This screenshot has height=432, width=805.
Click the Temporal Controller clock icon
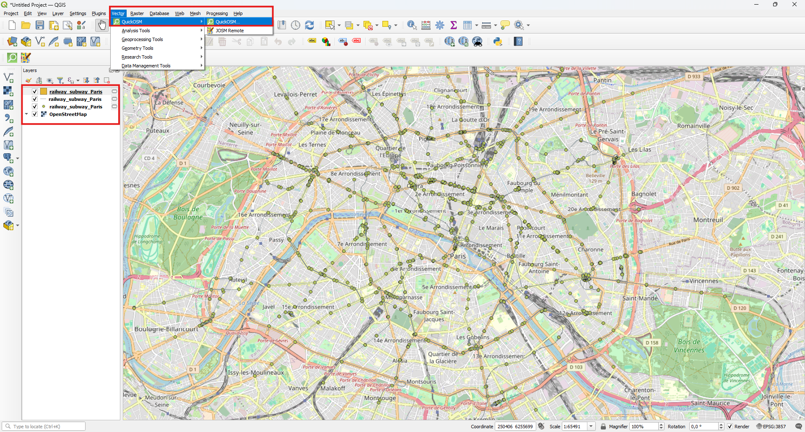pyautogui.click(x=296, y=25)
